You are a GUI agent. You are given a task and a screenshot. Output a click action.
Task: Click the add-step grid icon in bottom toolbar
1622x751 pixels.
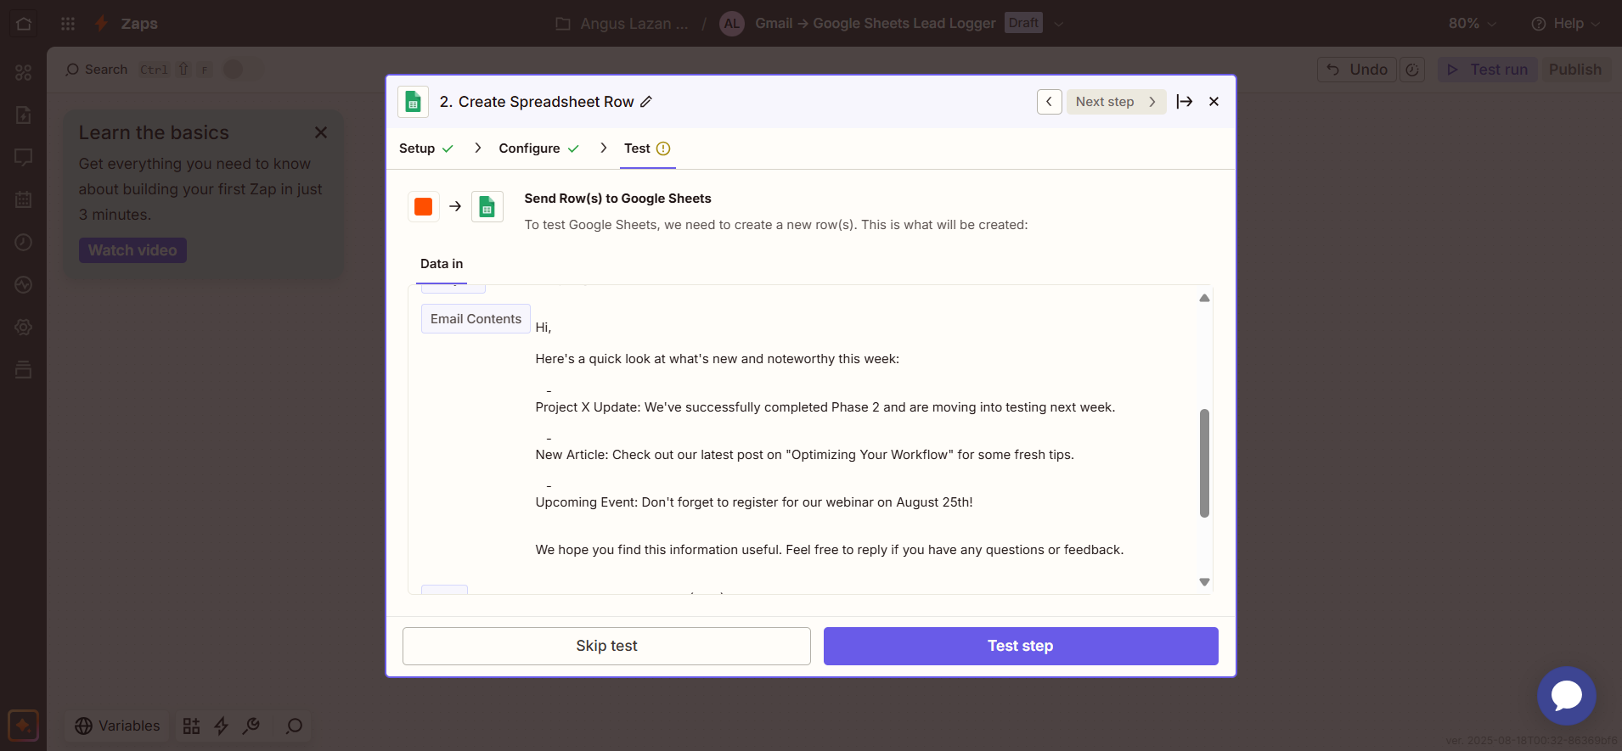[x=191, y=726]
